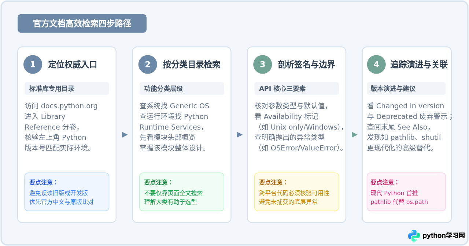This screenshot has width=469, height=246.
Task: Click the title 官方文档高效检索四步路径
Action: (x=82, y=23)
